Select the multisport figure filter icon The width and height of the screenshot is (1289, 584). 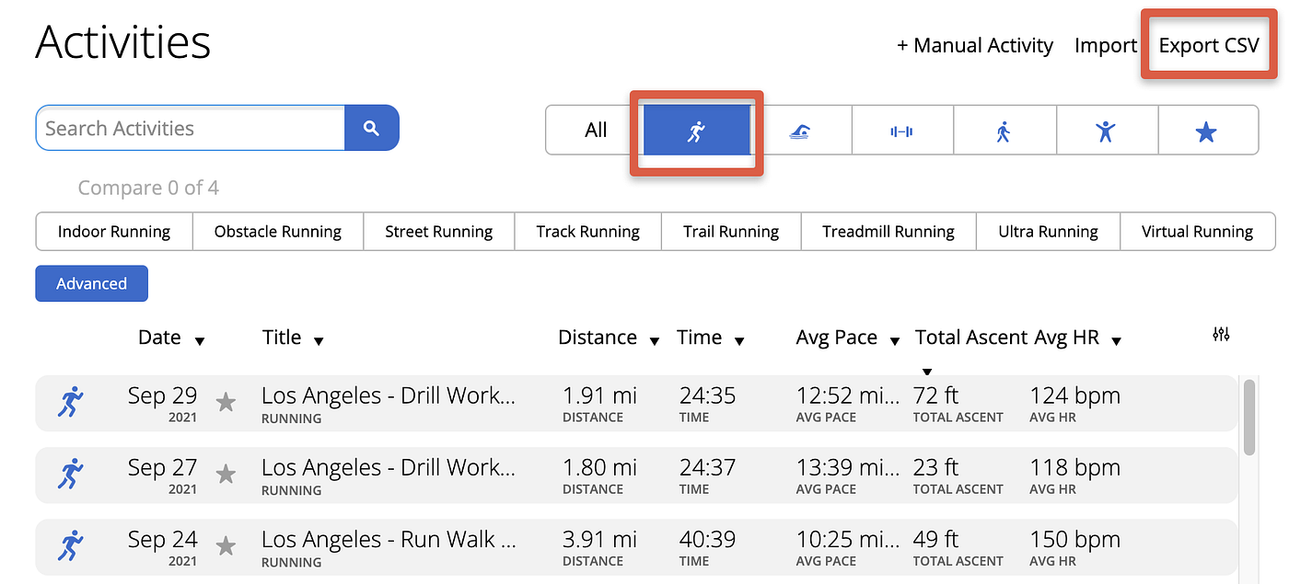pyautogui.click(x=1106, y=132)
